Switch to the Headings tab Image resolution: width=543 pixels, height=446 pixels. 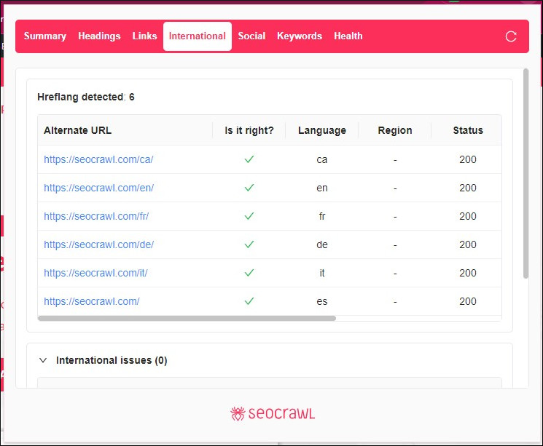coord(99,36)
